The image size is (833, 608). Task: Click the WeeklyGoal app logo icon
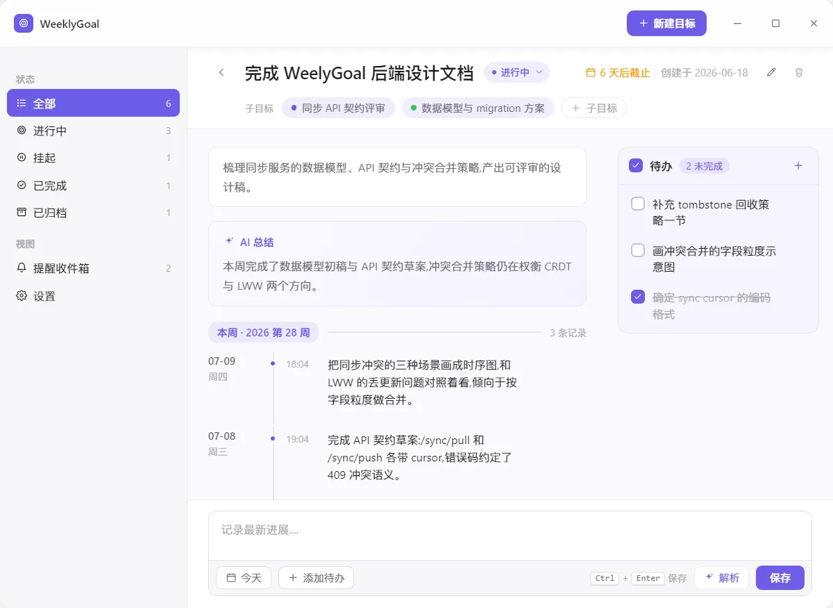coord(24,24)
